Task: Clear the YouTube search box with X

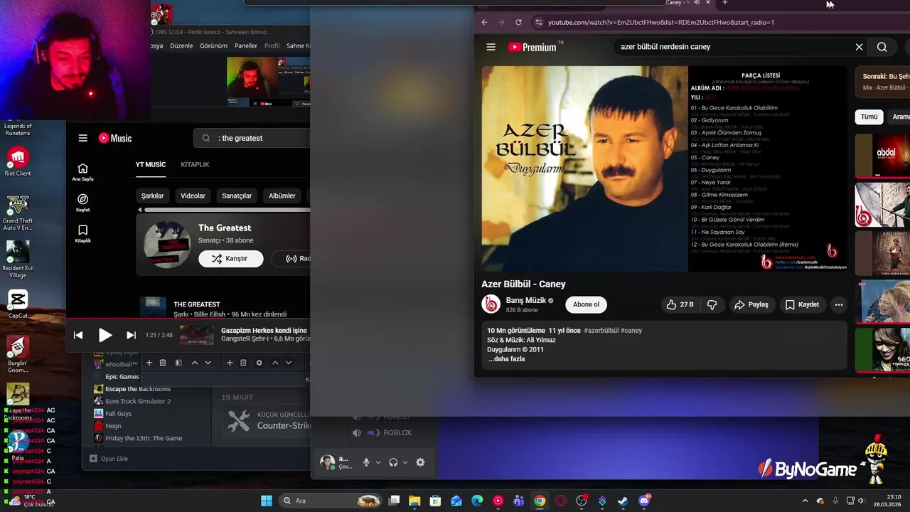Action: 859,47
